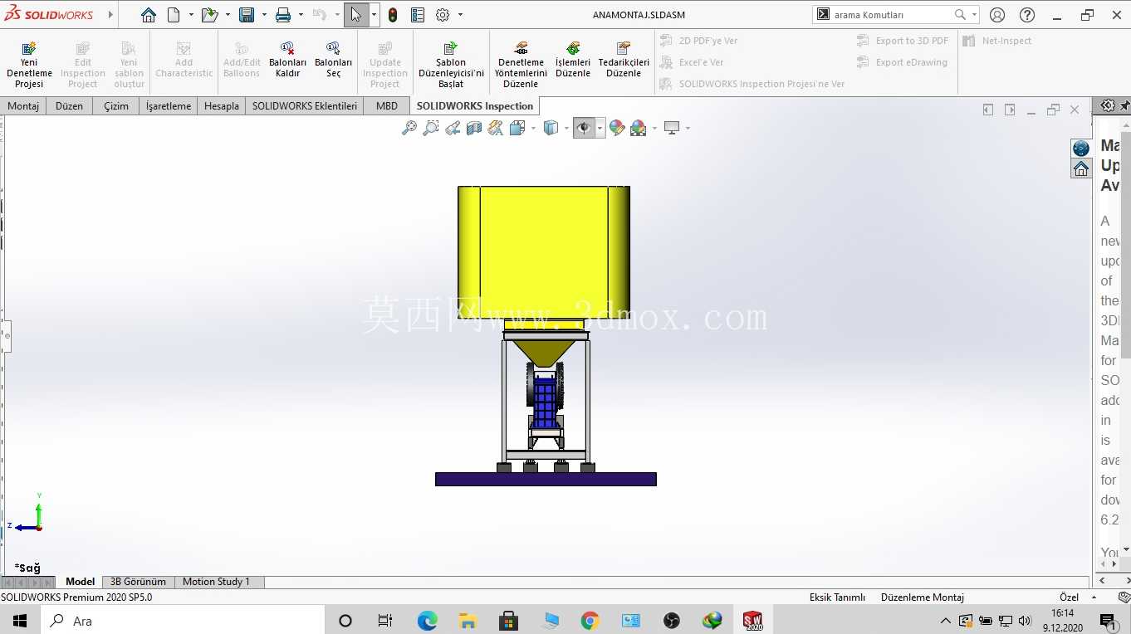Screen dimensions: 1131x634
Task: Click globe icon in task pane
Action: click(x=1081, y=149)
